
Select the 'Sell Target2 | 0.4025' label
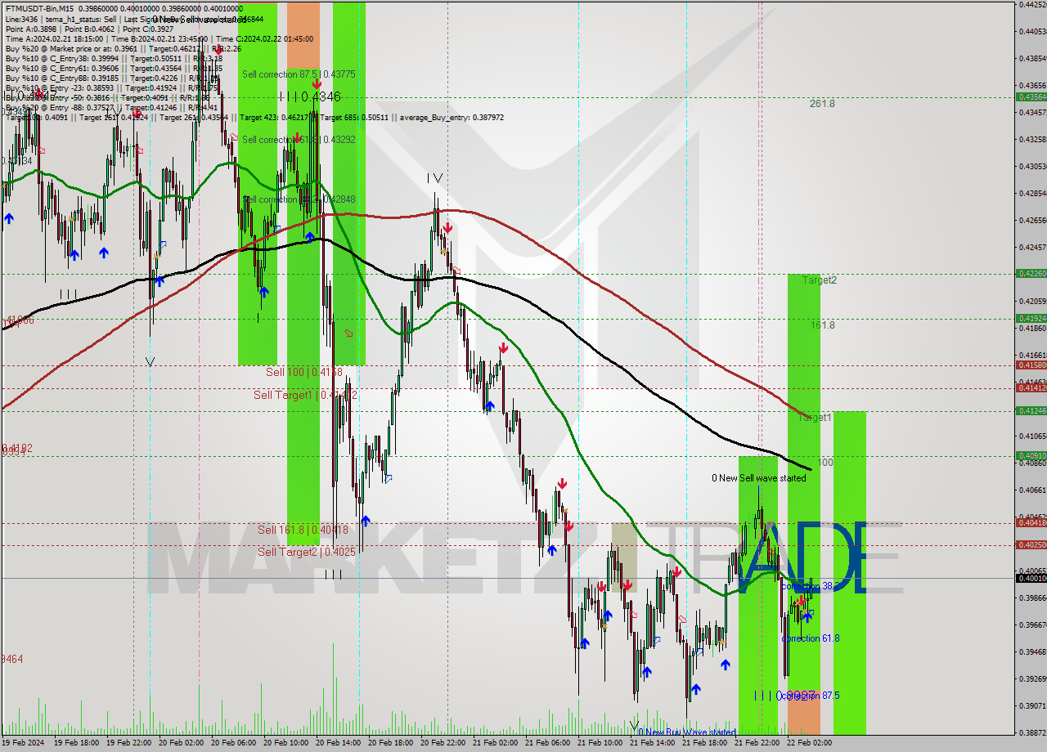[307, 552]
